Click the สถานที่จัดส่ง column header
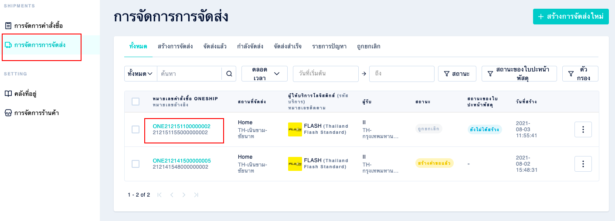The width and height of the screenshot is (615, 221). [252, 102]
